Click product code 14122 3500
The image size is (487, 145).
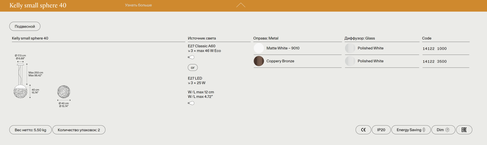[x=434, y=61]
